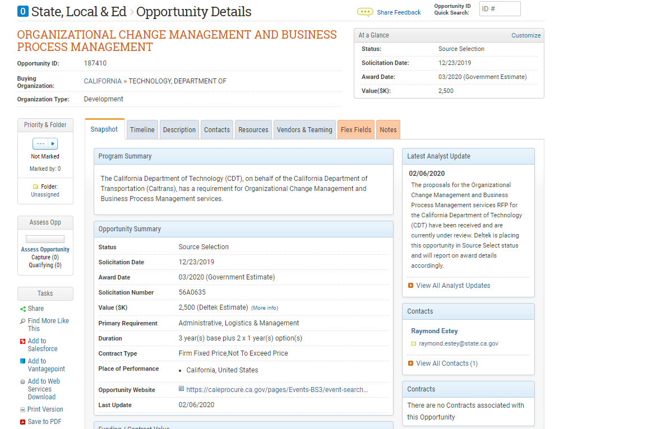Open the Vendors & Teaming tab
Viewport: 661px width, 429px height.
point(304,129)
